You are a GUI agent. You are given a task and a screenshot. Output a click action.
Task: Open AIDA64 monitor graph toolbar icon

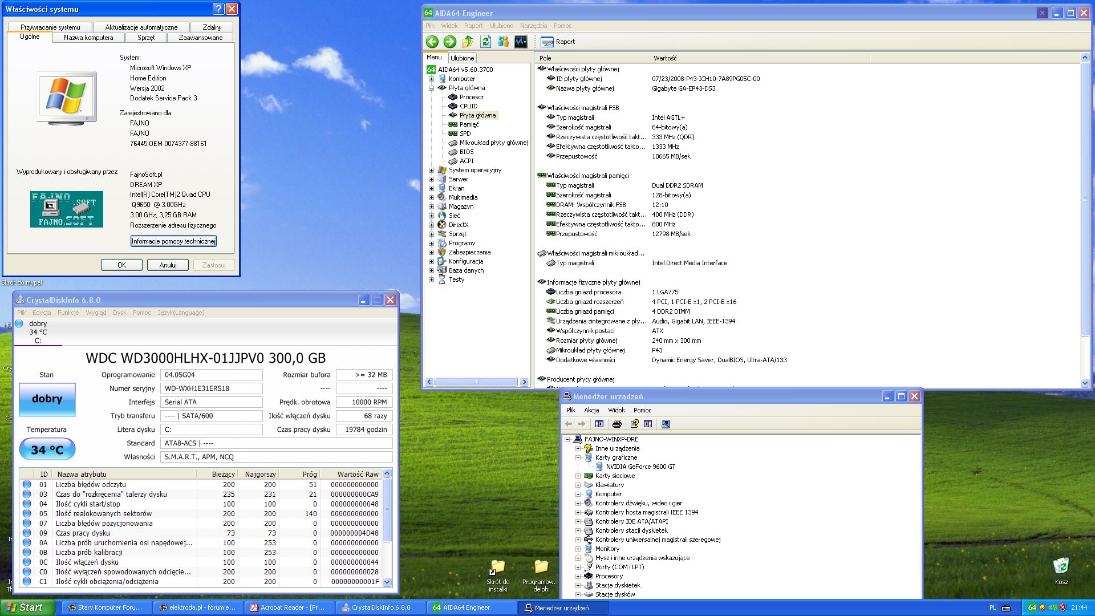pyautogui.click(x=521, y=42)
